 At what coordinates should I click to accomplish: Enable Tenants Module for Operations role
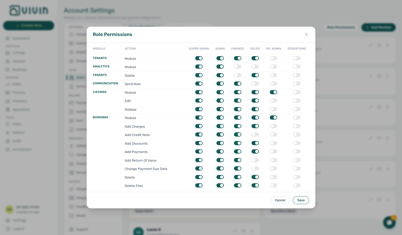pyautogui.click(x=297, y=58)
